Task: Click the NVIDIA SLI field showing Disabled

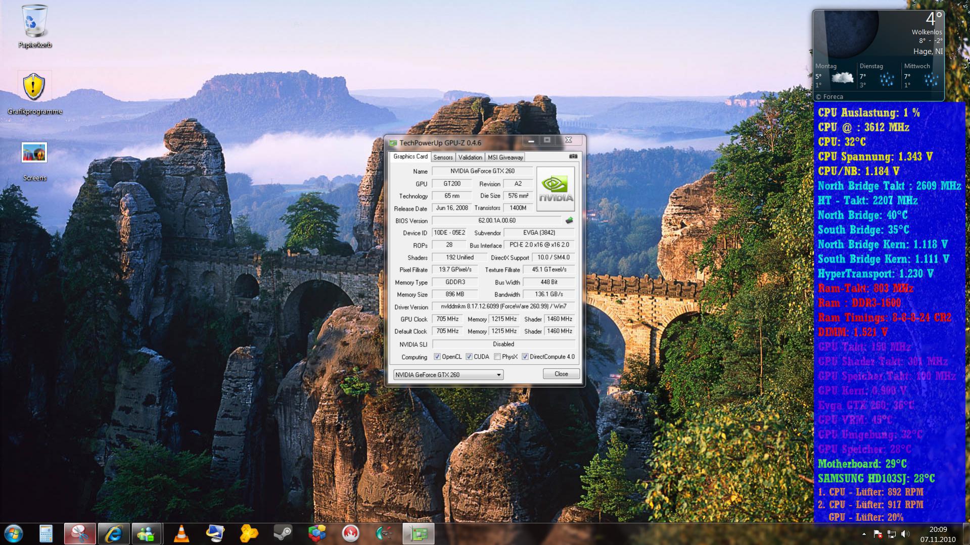Action: tap(503, 344)
